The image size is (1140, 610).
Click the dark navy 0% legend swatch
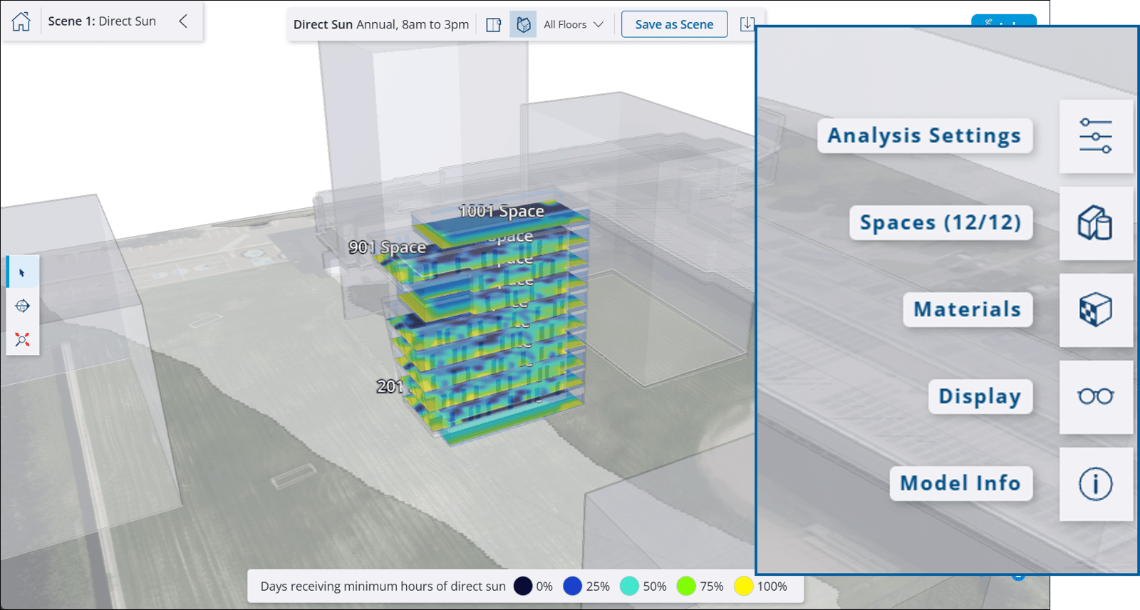(x=523, y=586)
